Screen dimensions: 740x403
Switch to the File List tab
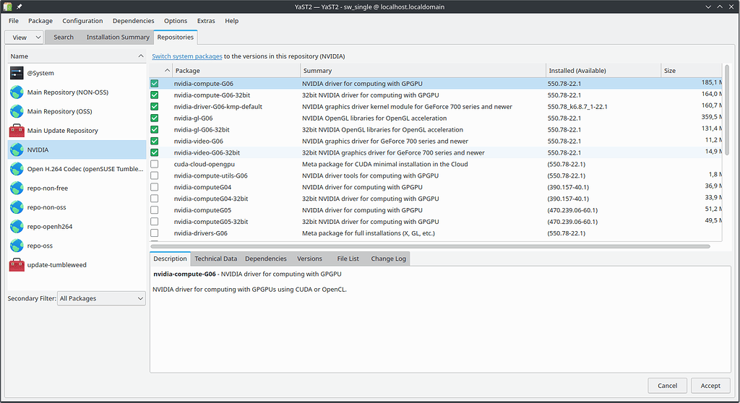(348, 259)
